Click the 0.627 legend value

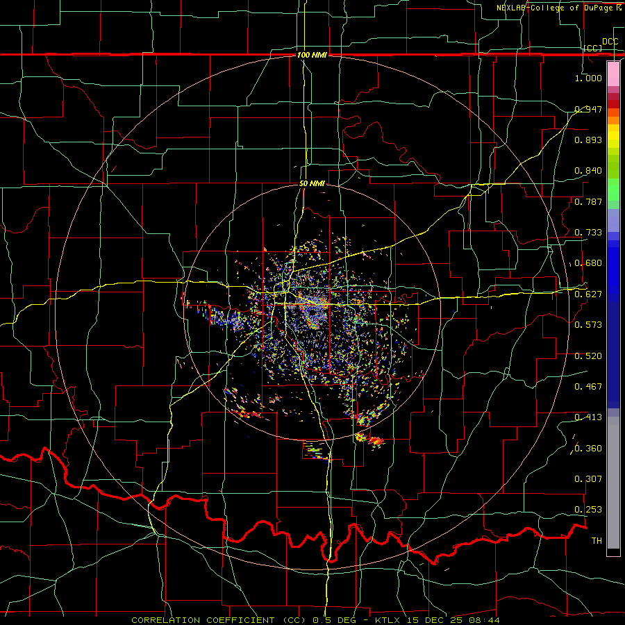pos(588,294)
